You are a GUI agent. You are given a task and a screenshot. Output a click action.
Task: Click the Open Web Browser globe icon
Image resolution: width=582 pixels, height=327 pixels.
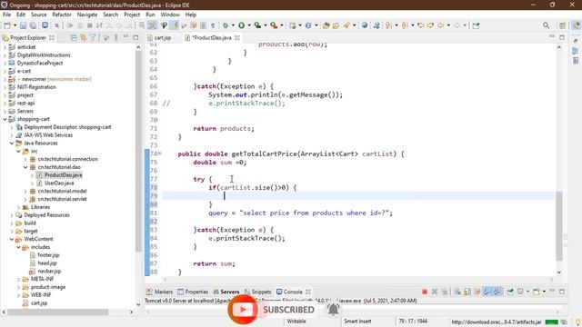click(x=365, y=25)
